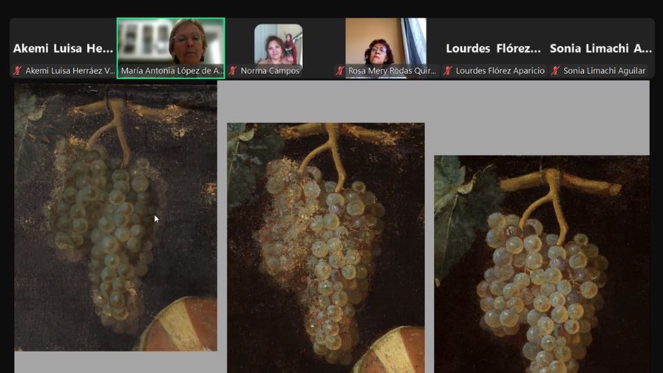Click the middle shared grape painting image
Image resolution: width=663 pixels, height=373 pixels.
pos(326,248)
